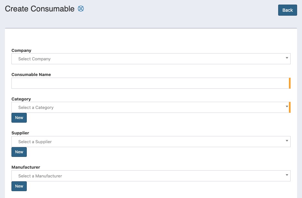Screen dimensions: 302x198
Task: Click the orange marker on the Name field
Action: pos(290,83)
